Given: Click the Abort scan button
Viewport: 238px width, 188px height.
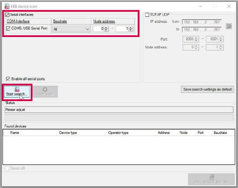Looking at the screenshot, I should [45, 92].
